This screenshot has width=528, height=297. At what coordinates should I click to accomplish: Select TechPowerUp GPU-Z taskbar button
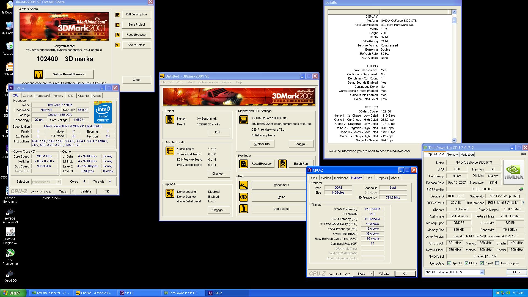[183, 293]
